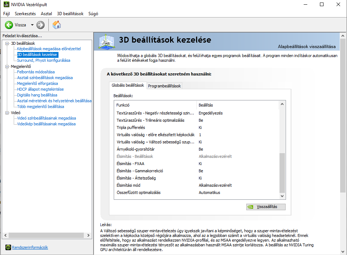Switch to the Programbeállítások tab
The image size is (347, 255).
164,86
